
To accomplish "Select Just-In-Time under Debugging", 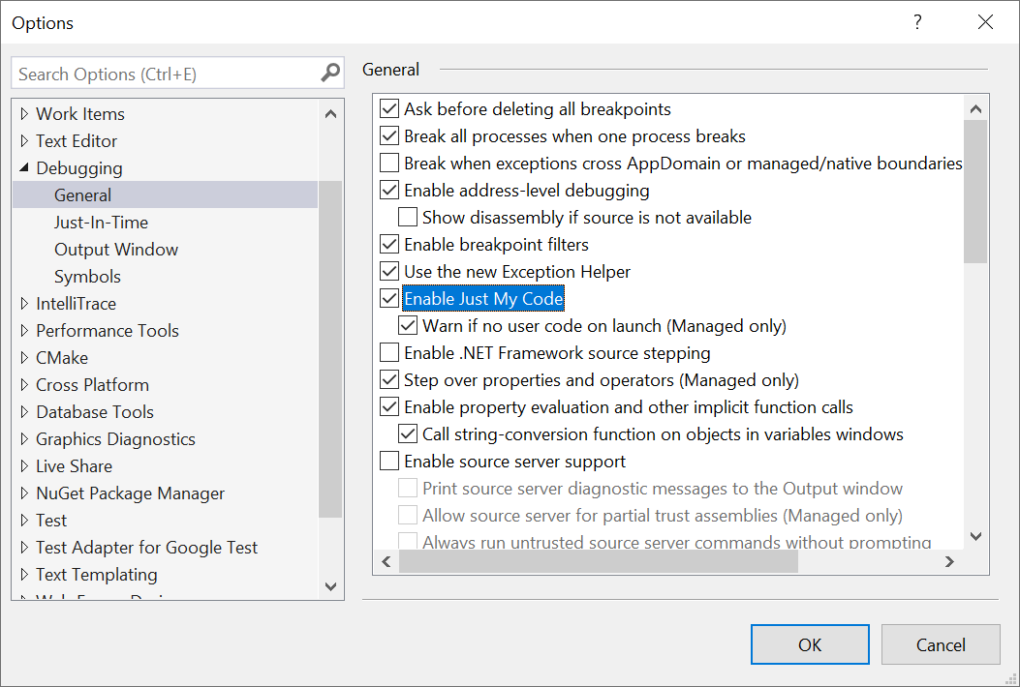I will tap(101, 223).
